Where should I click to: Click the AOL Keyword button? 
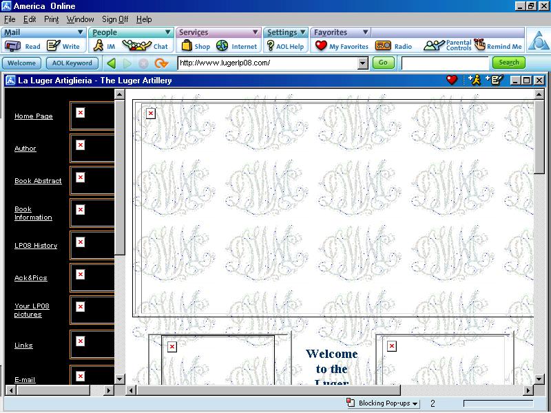pyautogui.click(x=72, y=63)
